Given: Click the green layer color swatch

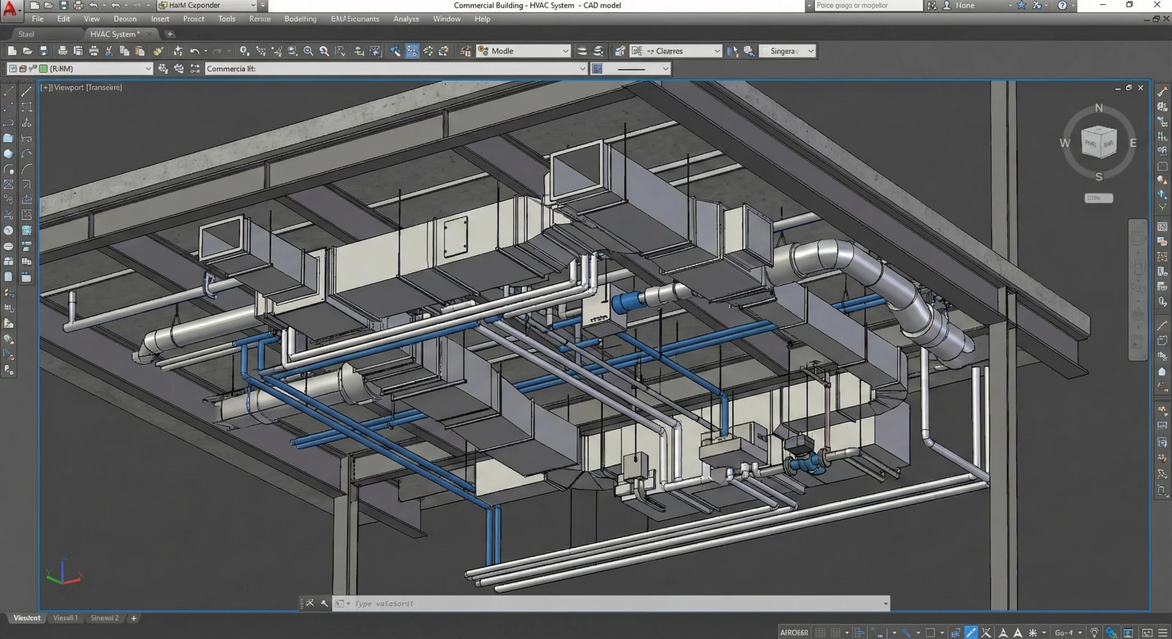Looking at the screenshot, I should [43, 69].
